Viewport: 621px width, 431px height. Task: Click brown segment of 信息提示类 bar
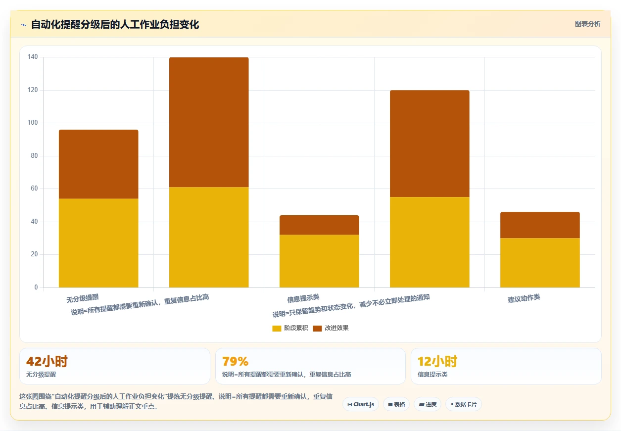click(x=319, y=225)
